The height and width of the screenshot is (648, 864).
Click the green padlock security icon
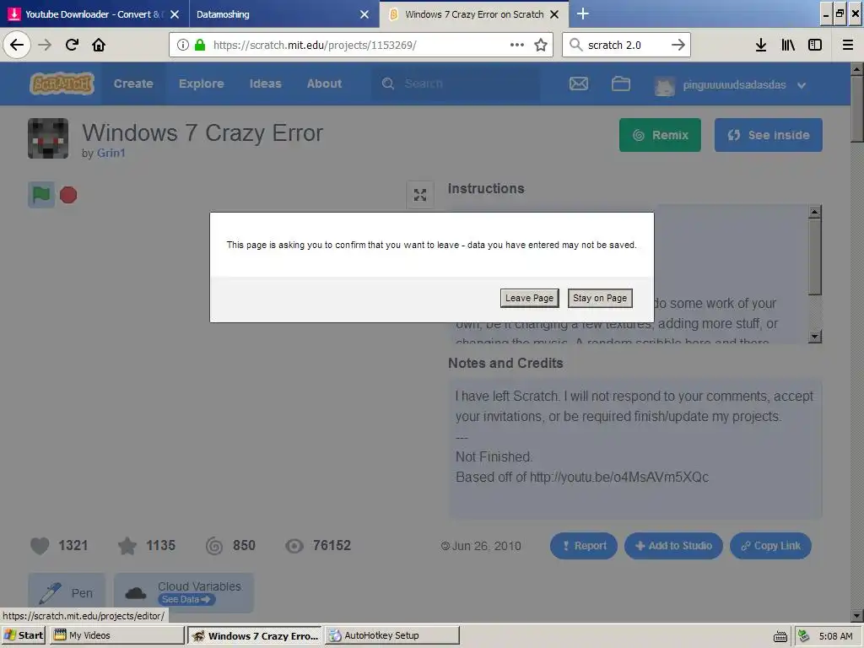[200, 45]
